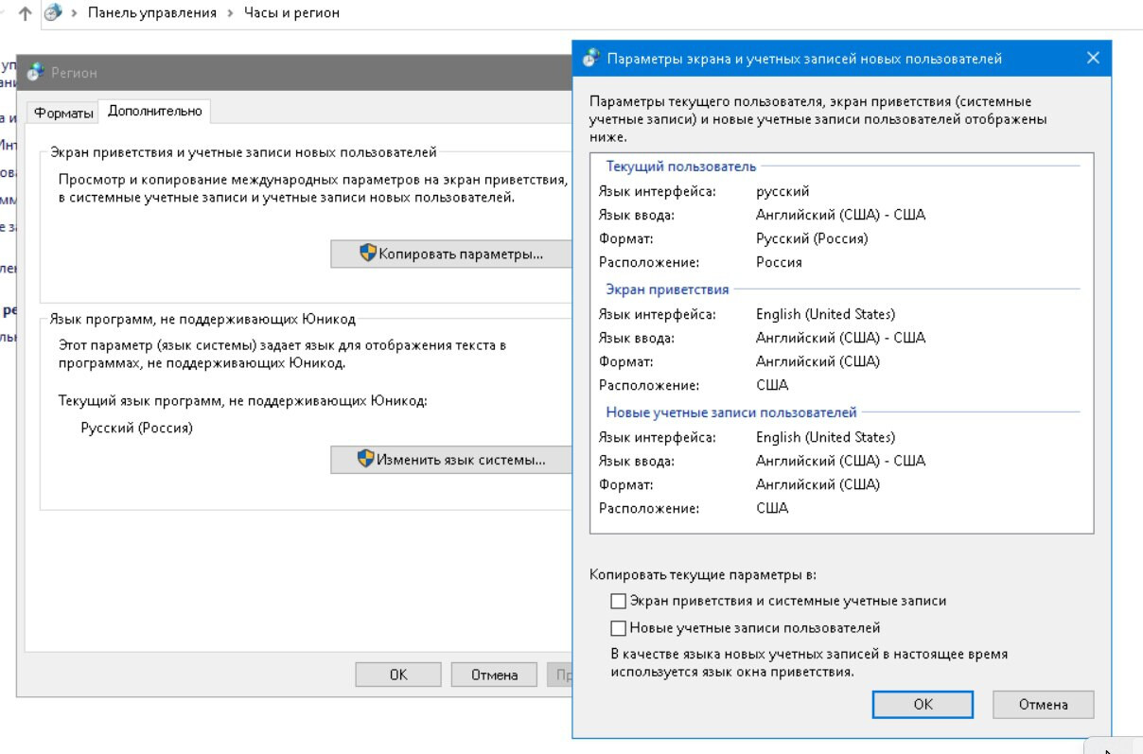Expand the chevron before Часы и регион breadcrumb

point(230,13)
